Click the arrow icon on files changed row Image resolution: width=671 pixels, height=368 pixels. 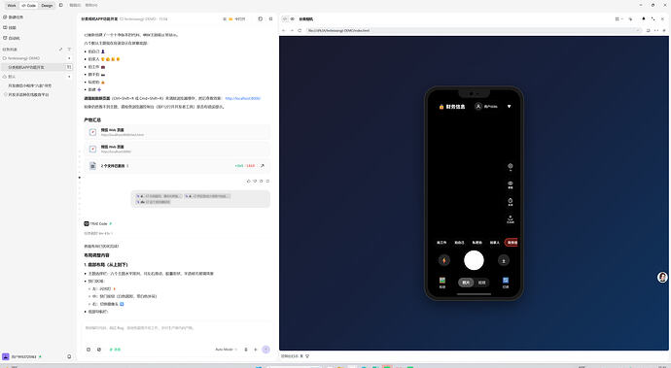tap(263, 166)
